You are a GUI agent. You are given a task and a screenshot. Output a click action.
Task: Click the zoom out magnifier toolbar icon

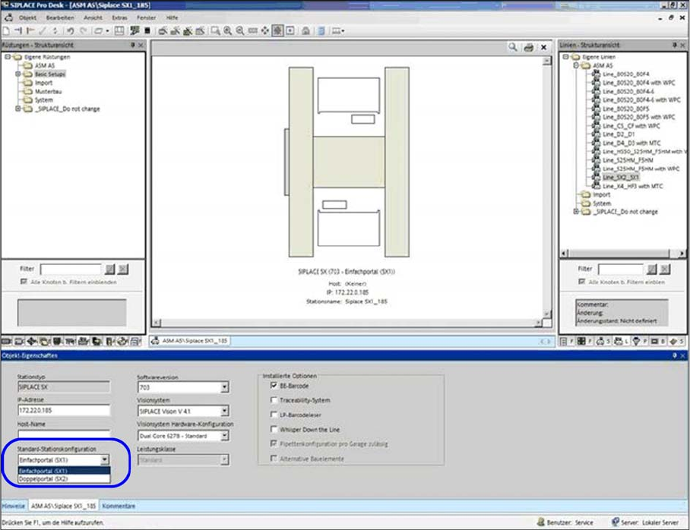point(240,31)
